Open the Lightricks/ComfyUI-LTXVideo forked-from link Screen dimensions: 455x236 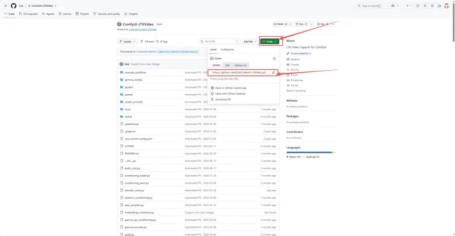[143, 30]
